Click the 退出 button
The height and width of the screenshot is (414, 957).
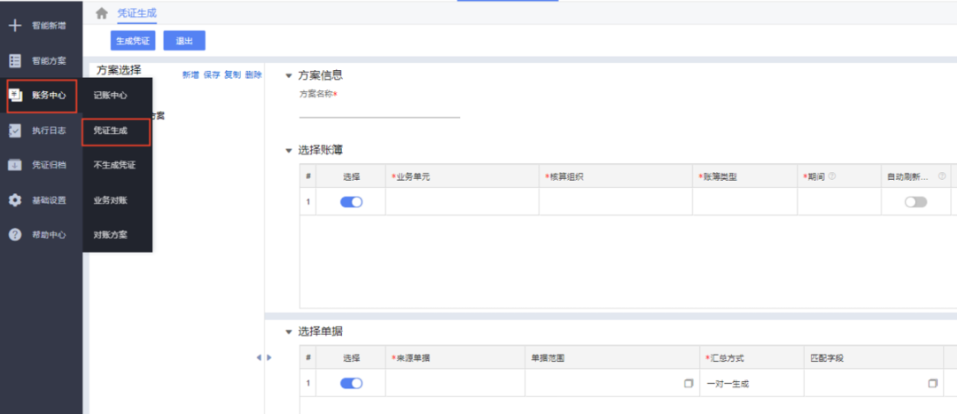pos(184,41)
